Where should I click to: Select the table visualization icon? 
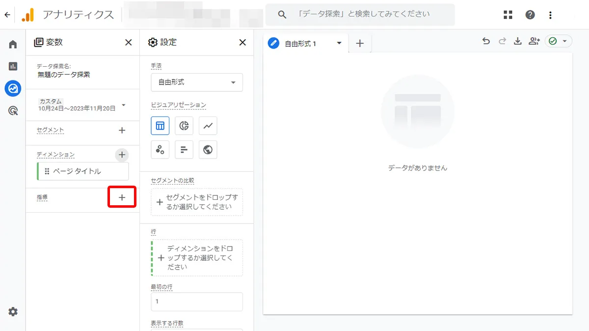[160, 126]
